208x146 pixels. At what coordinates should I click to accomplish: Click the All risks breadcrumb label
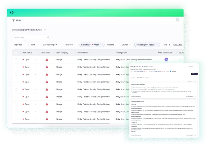click(19, 20)
